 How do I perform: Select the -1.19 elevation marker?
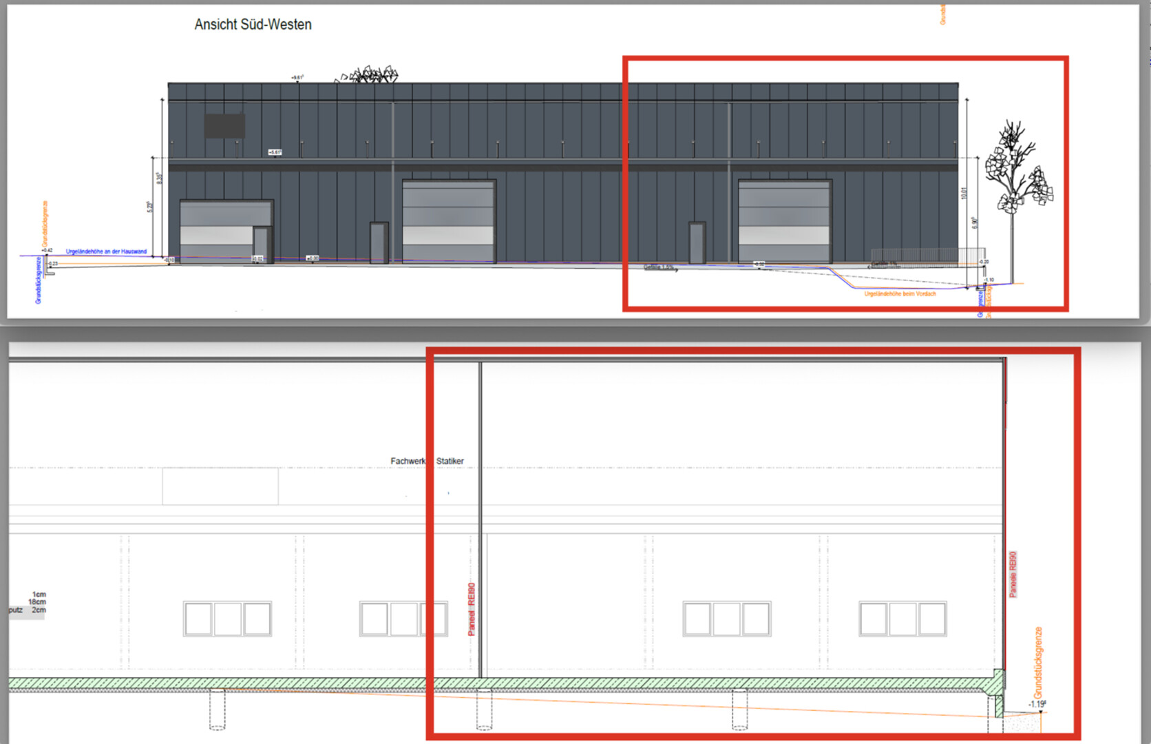pos(1037,704)
